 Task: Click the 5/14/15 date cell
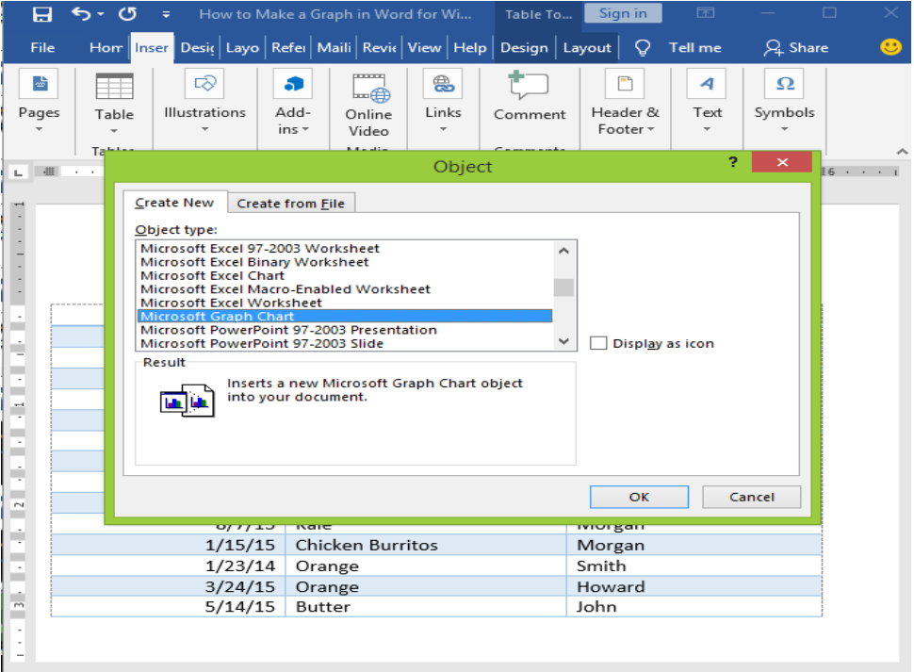pyautogui.click(x=169, y=607)
